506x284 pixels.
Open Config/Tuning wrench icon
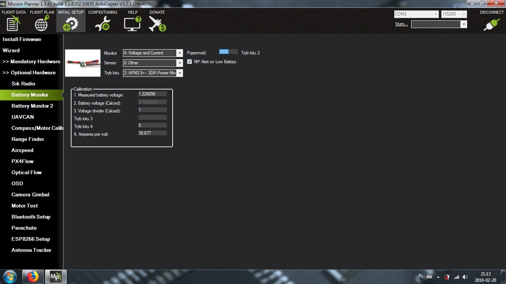click(102, 24)
